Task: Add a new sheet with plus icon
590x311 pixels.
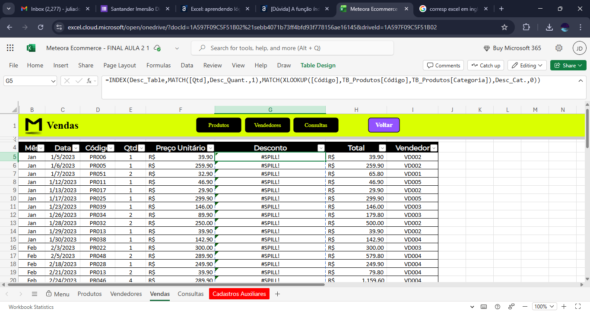Action: (277, 294)
